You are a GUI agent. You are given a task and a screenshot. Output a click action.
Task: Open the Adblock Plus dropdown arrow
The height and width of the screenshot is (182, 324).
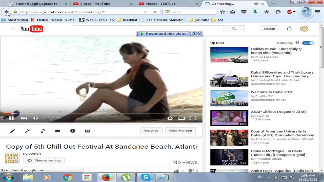(294, 12)
